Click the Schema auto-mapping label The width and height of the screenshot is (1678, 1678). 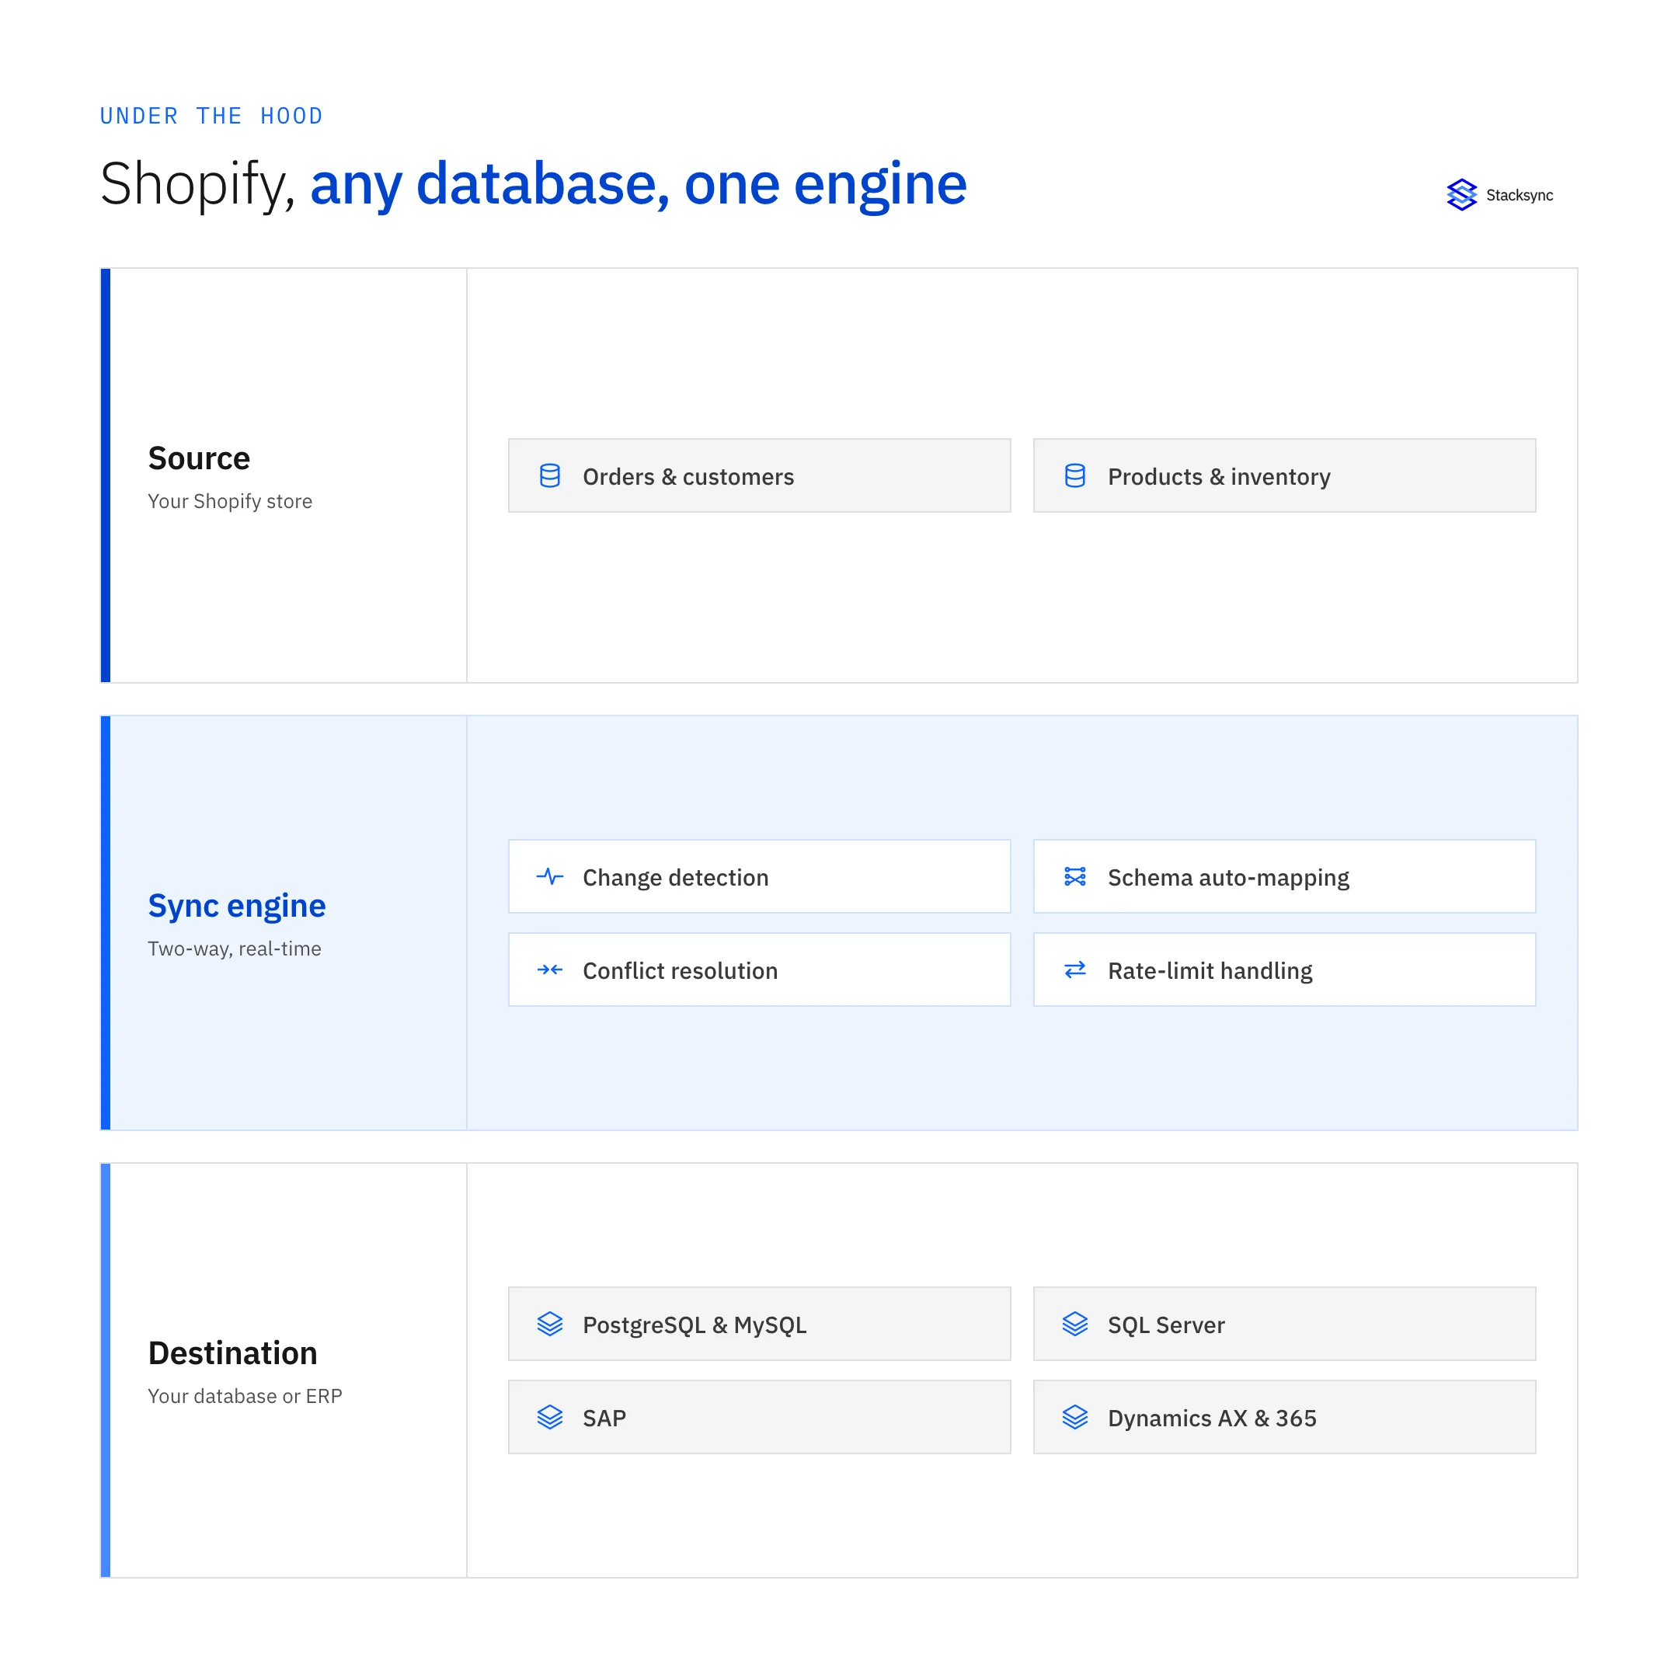point(1228,878)
